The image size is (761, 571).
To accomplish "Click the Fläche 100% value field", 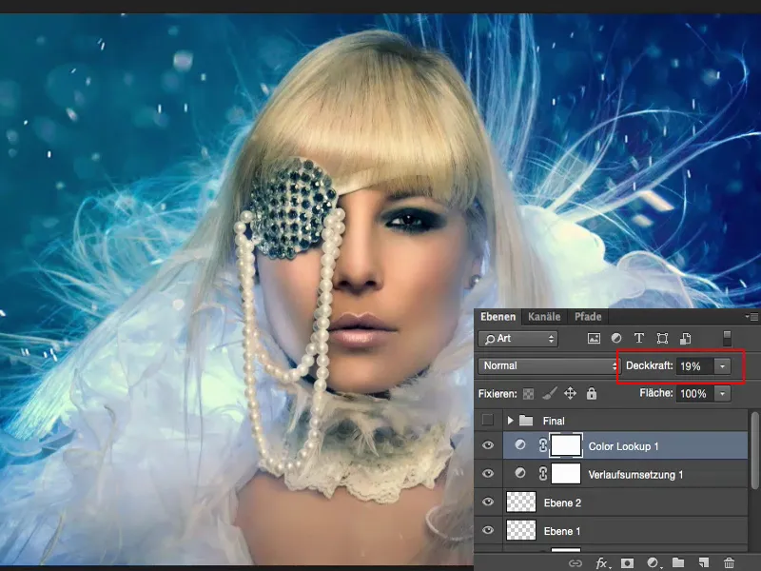I will 695,393.
